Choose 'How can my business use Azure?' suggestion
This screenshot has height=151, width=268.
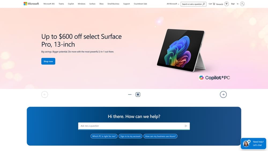pos(160,136)
